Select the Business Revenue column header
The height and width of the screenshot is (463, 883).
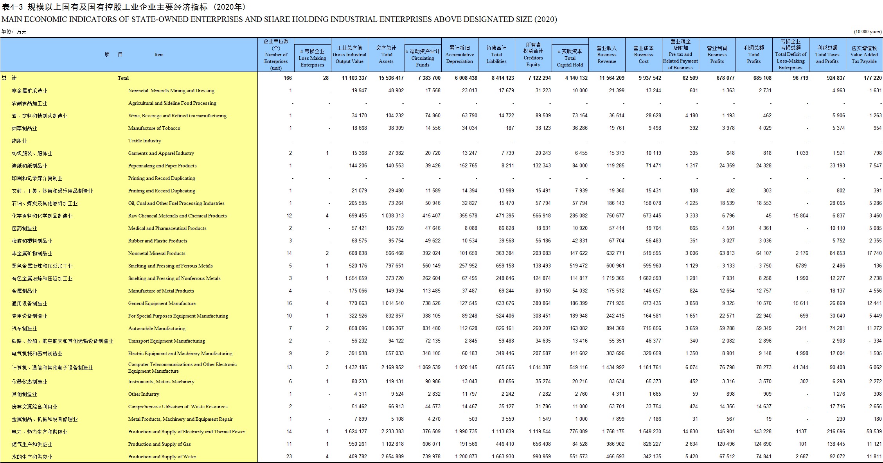[607, 55]
